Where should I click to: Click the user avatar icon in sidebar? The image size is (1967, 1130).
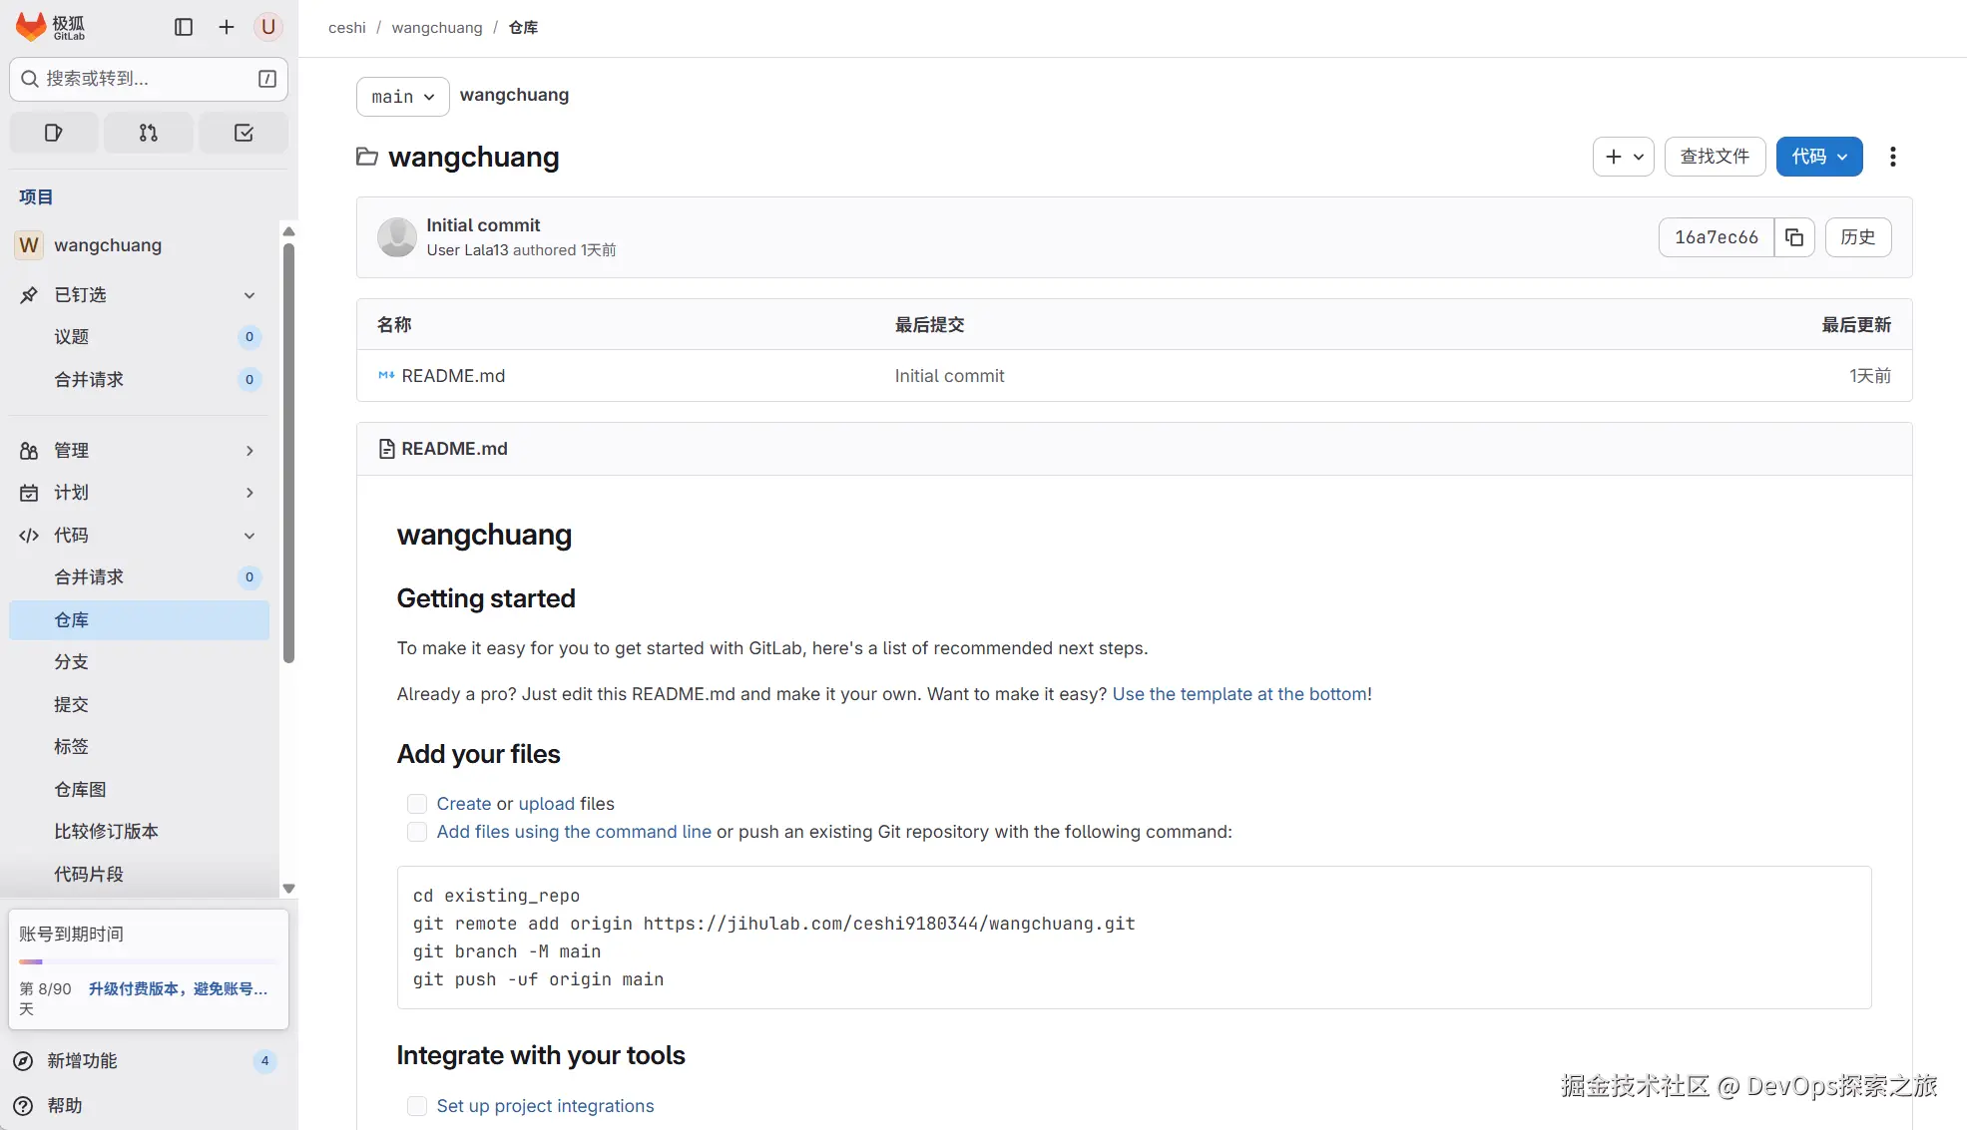click(x=267, y=27)
